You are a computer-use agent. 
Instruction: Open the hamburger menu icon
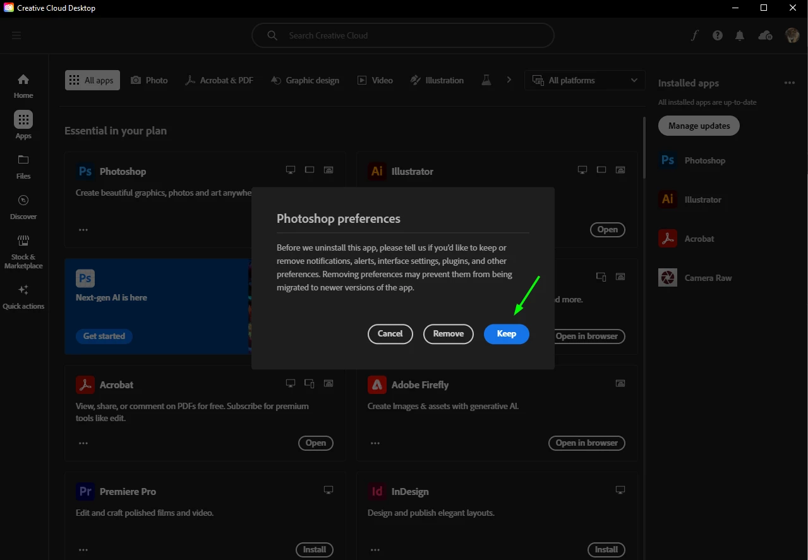tap(16, 35)
